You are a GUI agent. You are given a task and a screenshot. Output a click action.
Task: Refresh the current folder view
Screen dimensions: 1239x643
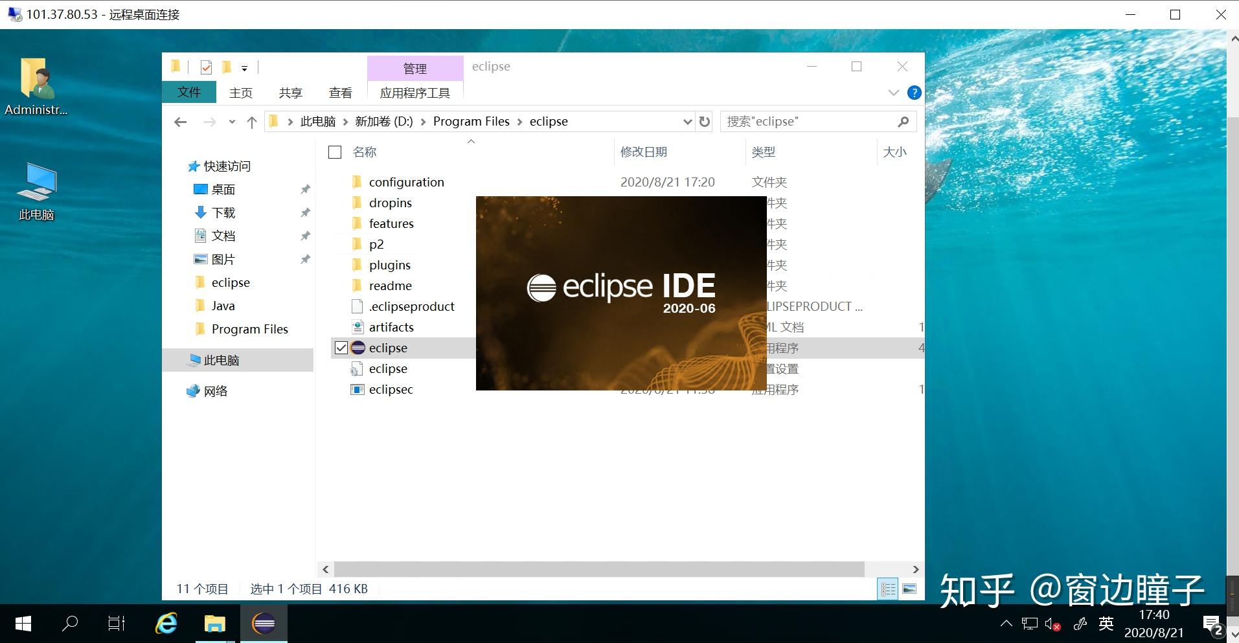pyautogui.click(x=705, y=122)
